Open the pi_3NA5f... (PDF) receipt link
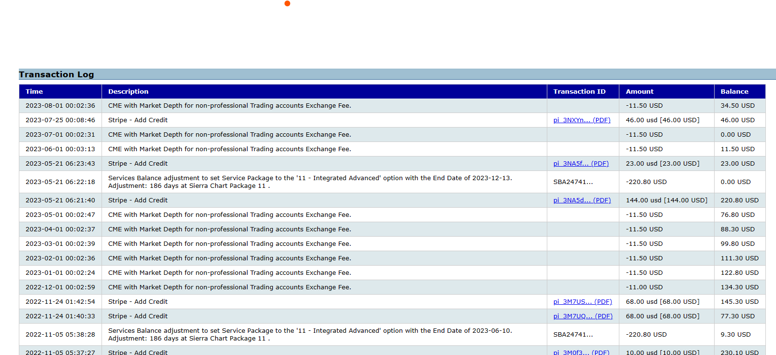This screenshot has height=355, width=776. point(581,164)
